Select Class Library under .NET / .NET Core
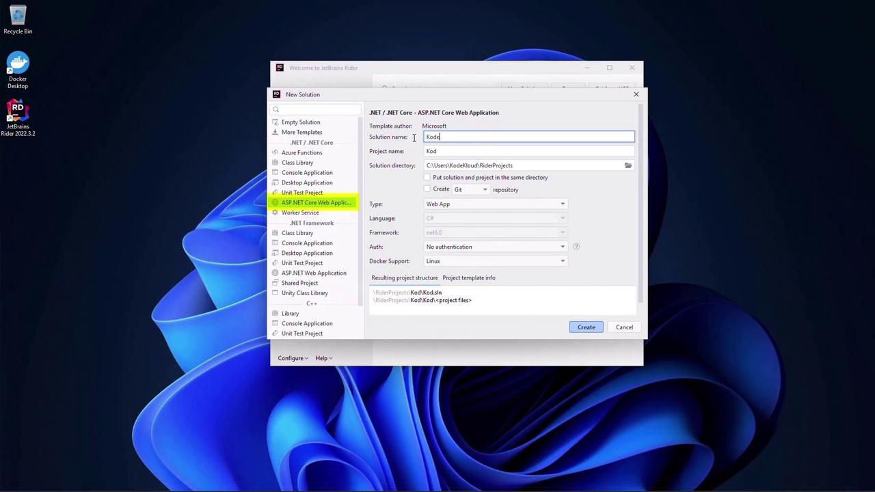This screenshot has width=875, height=492. tap(297, 163)
